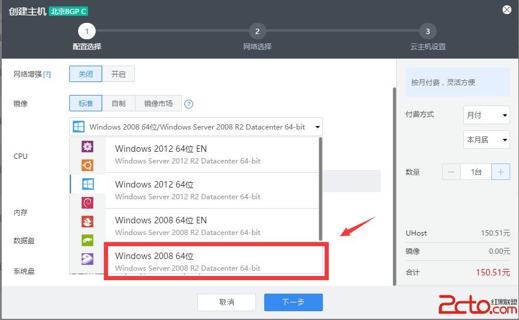Click the configuration panel vertical scrollbar
The width and height of the screenshot is (519, 320).
(x=394, y=186)
